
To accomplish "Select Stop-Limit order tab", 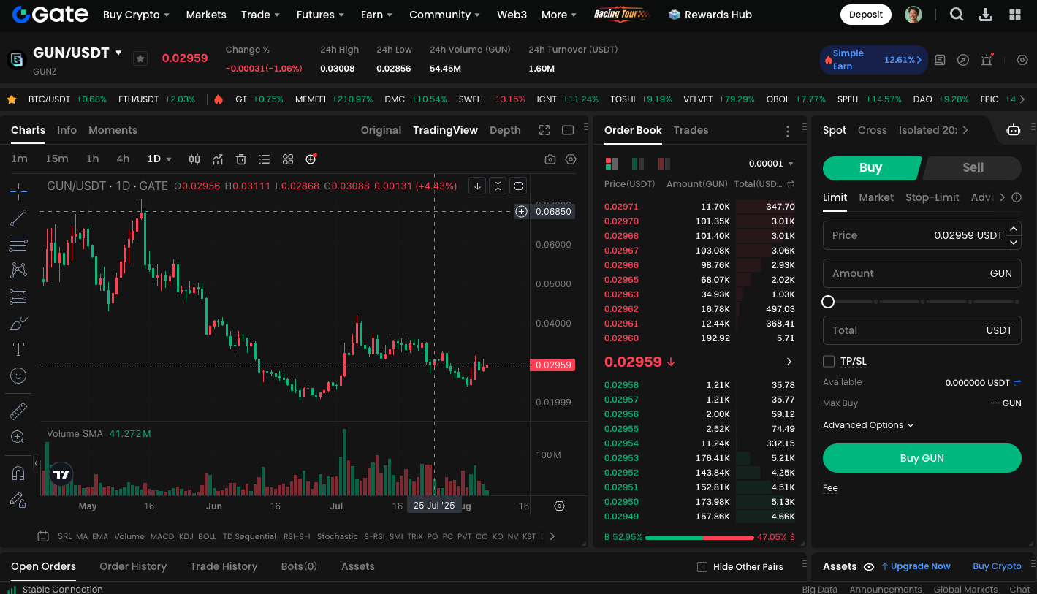I will point(932,197).
